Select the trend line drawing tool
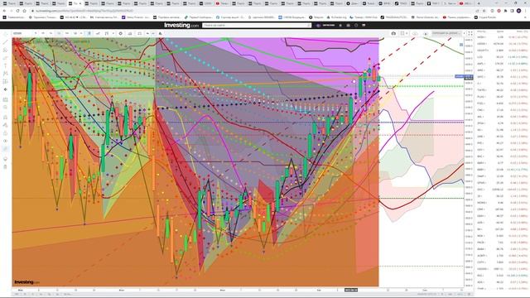530x298 pixels. tap(5, 42)
